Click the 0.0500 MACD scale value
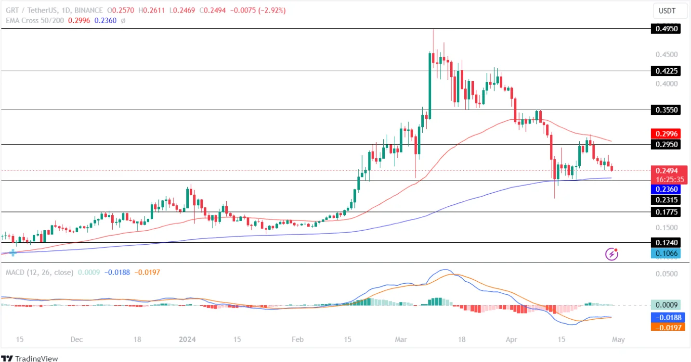691x362 pixels. [667, 274]
